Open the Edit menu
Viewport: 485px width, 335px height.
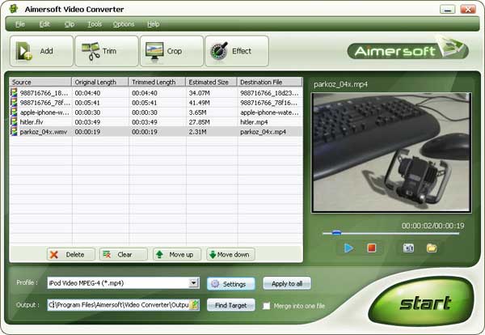tap(44, 24)
